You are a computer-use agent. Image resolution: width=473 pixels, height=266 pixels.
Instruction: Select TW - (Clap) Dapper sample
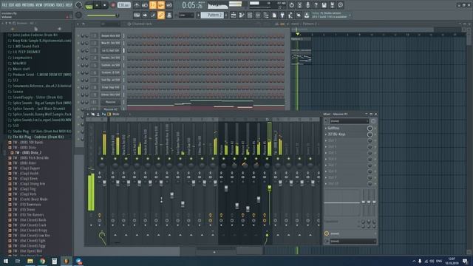point(27,168)
